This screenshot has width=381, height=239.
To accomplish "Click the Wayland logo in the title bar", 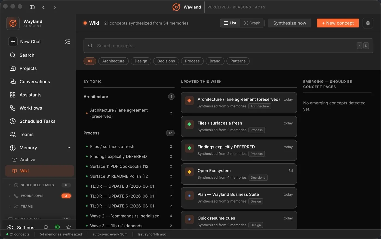I will coord(176,7).
